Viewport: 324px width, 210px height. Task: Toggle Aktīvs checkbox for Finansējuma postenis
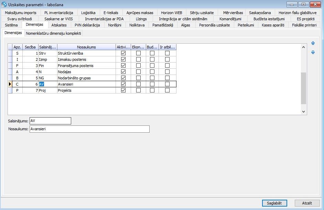[123, 65]
